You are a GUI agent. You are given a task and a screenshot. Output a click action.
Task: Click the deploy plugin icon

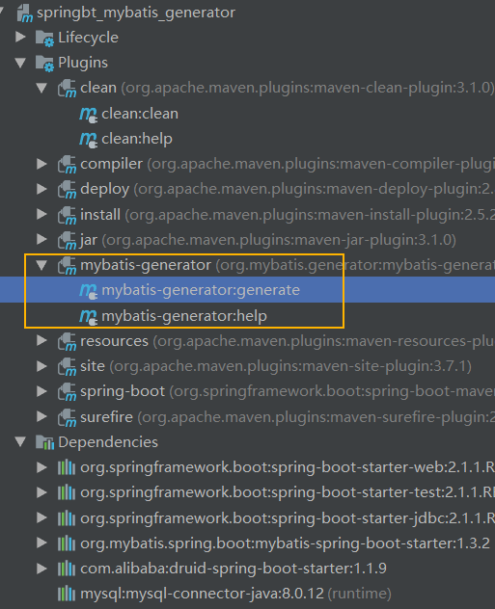coord(67,190)
